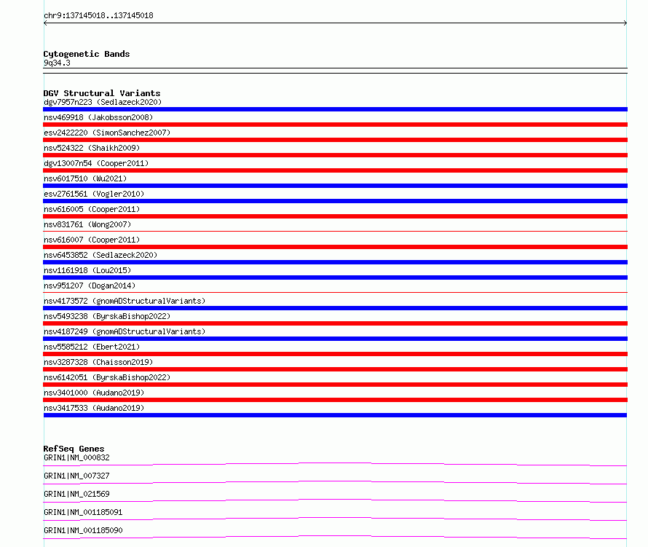Click the esv2761561 (Vogler2010) label
This screenshot has width=648, height=547.
pos(94,194)
